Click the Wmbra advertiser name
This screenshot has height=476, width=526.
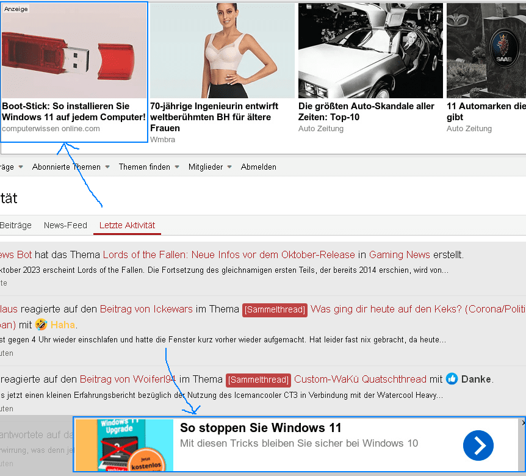(x=162, y=140)
